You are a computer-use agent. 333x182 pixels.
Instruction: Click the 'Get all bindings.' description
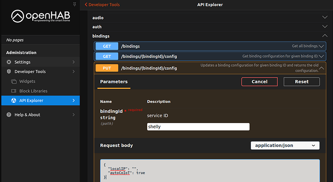click(x=305, y=46)
